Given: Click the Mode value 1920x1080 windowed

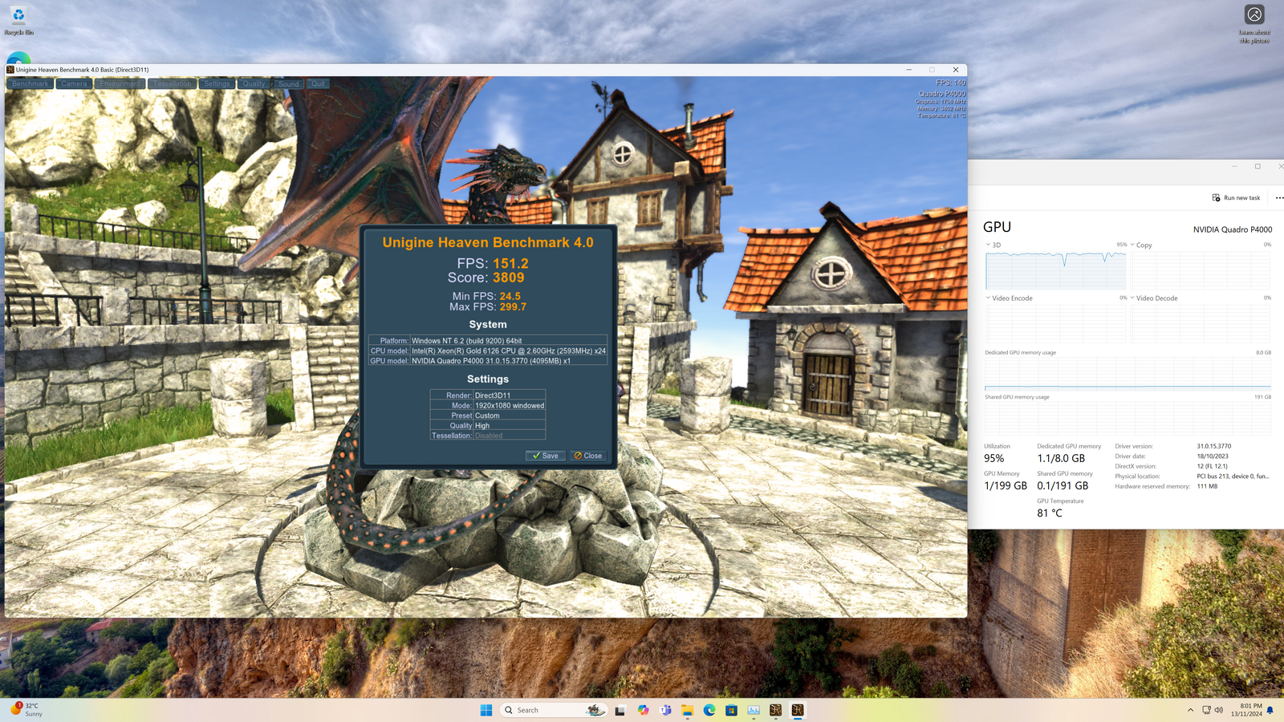Looking at the screenshot, I should [510, 406].
